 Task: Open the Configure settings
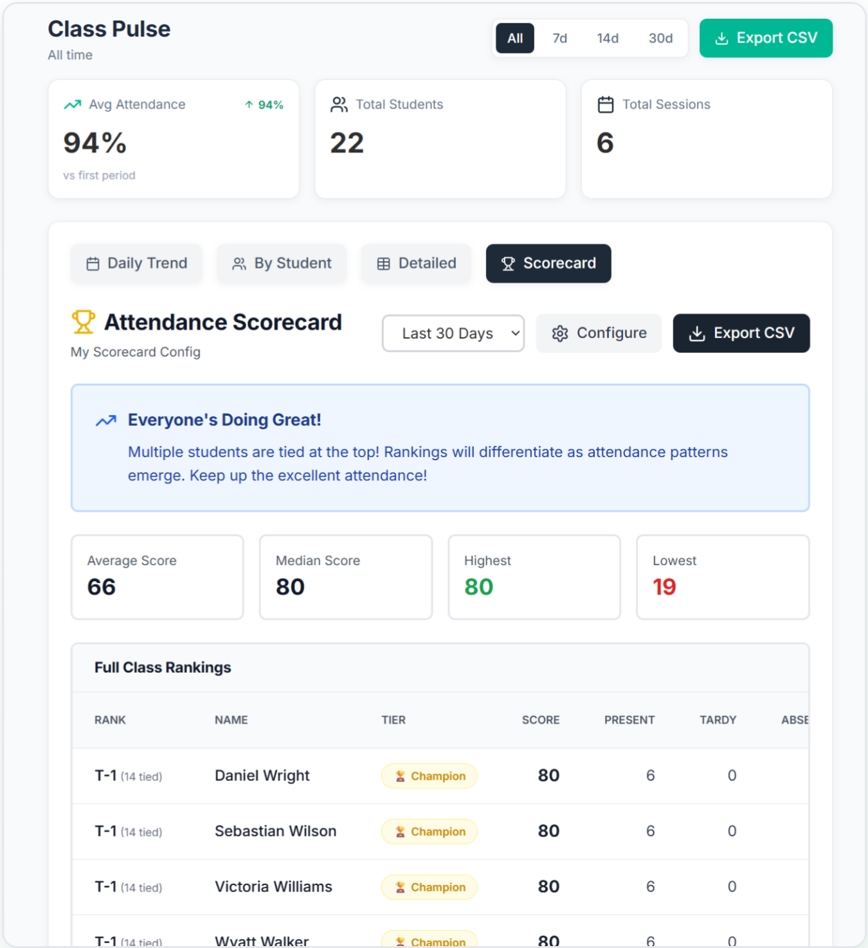click(598, 333)
